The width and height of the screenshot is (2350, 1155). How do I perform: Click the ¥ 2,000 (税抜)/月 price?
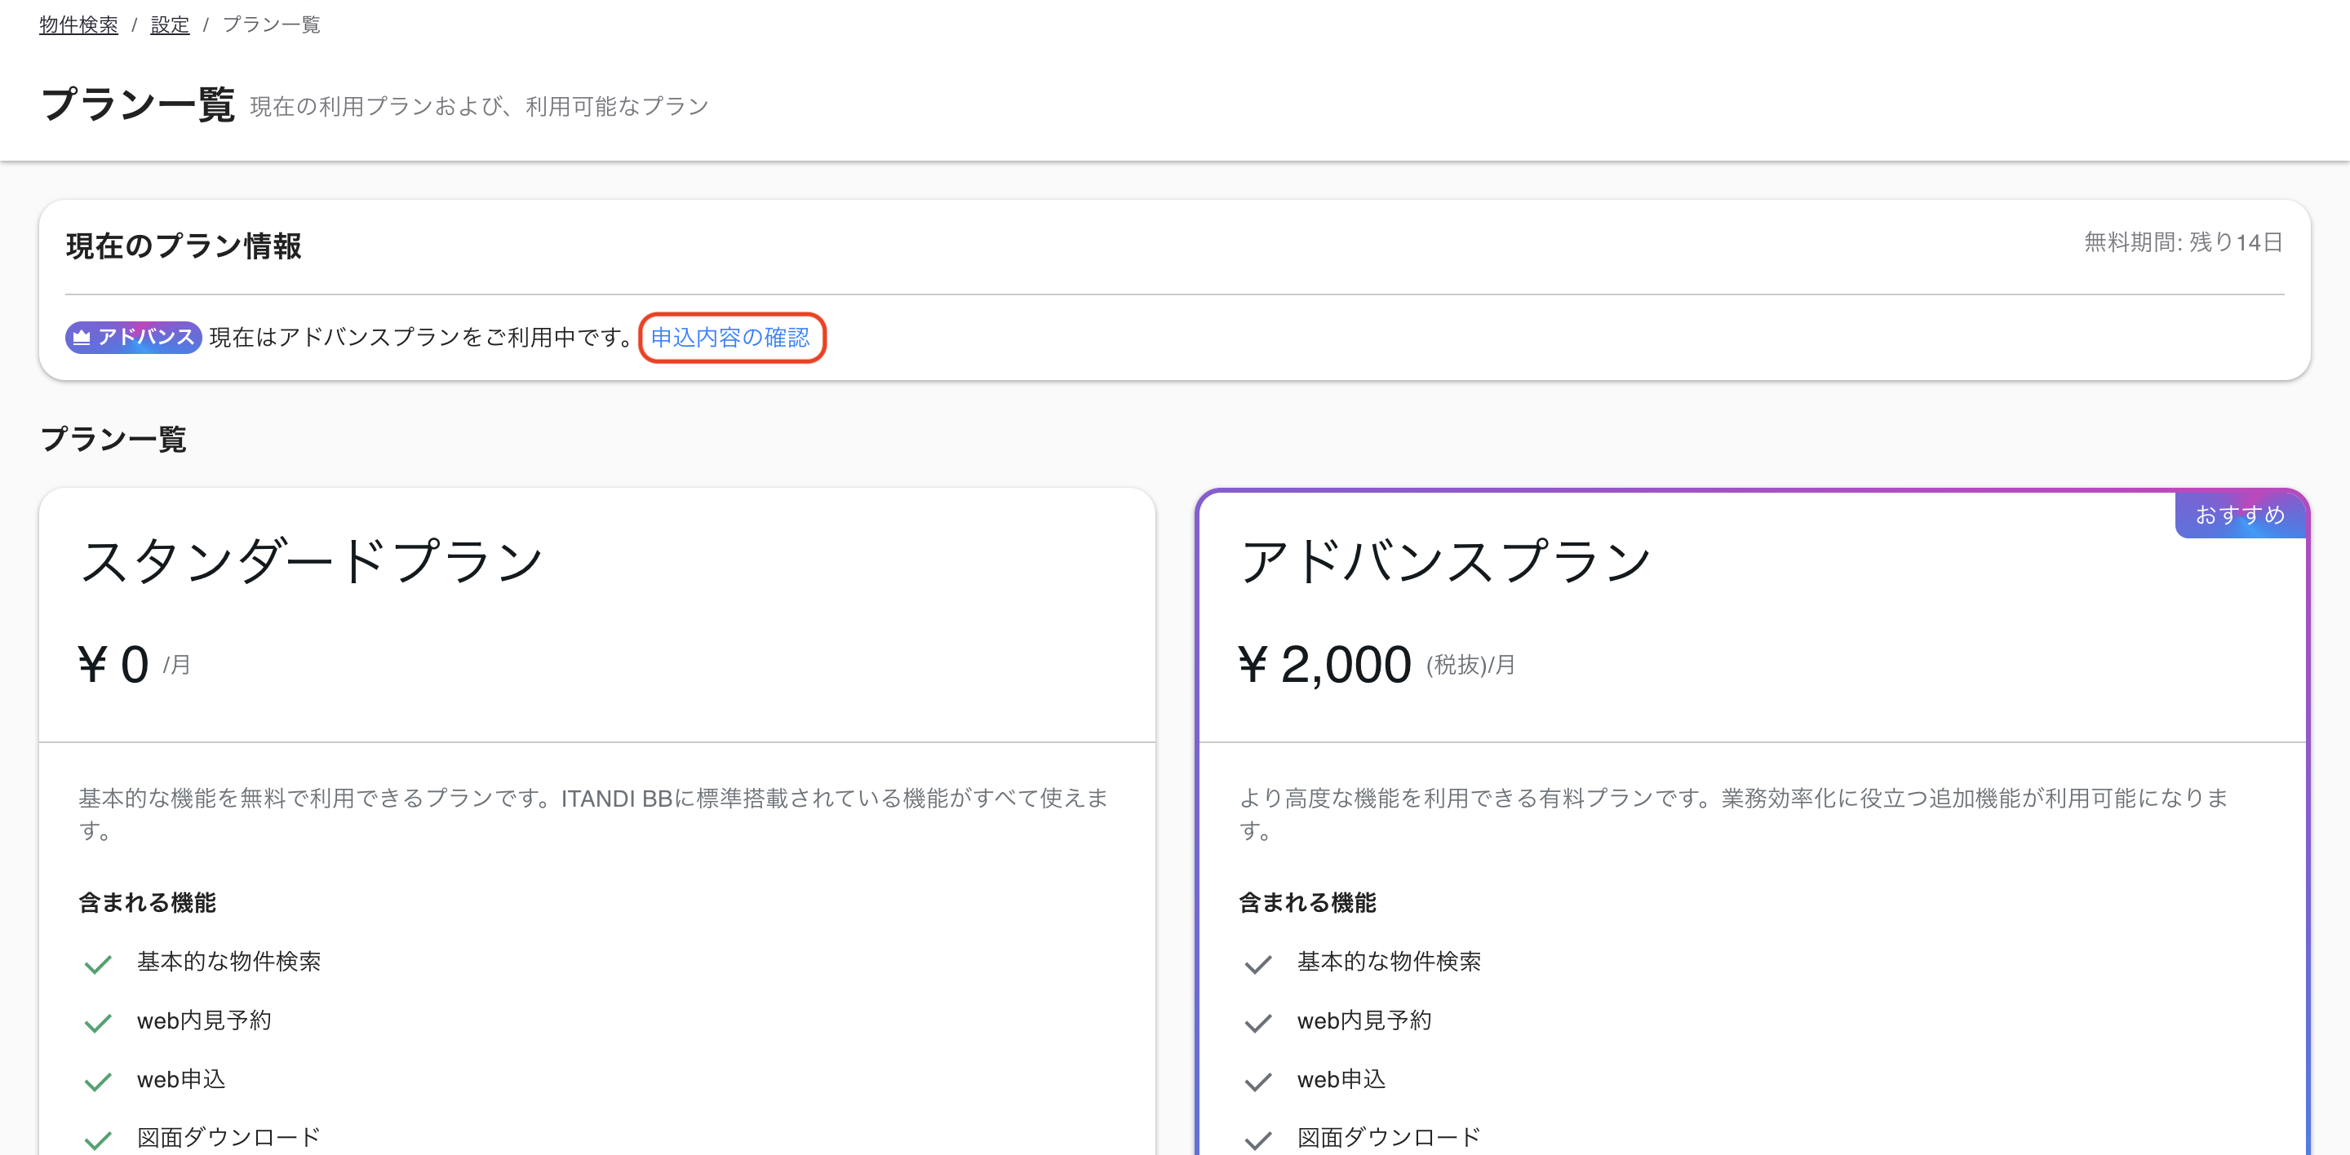coord(1377,664)
